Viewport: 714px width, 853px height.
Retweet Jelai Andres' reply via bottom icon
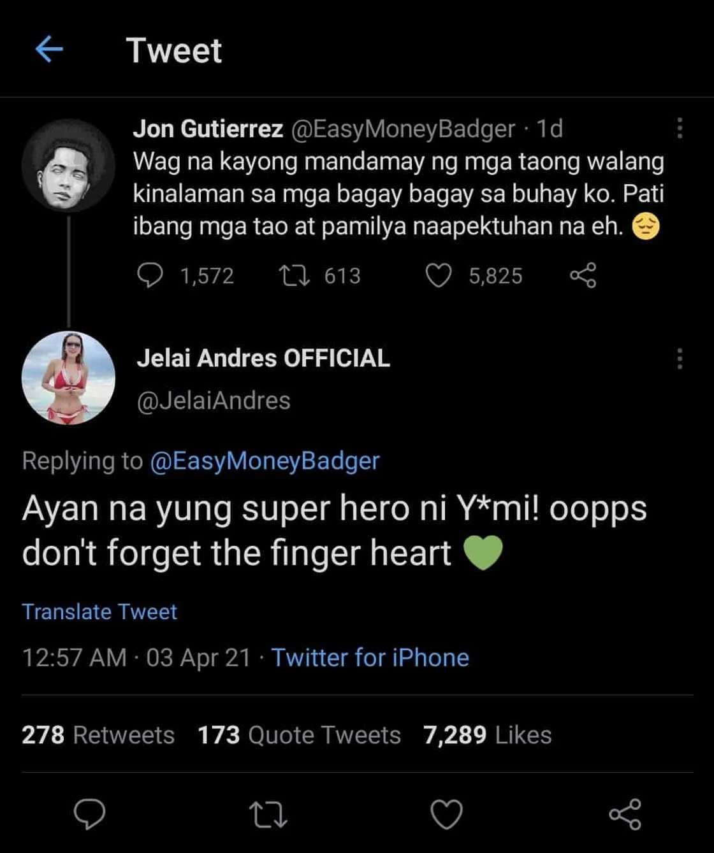click(268, 815)
